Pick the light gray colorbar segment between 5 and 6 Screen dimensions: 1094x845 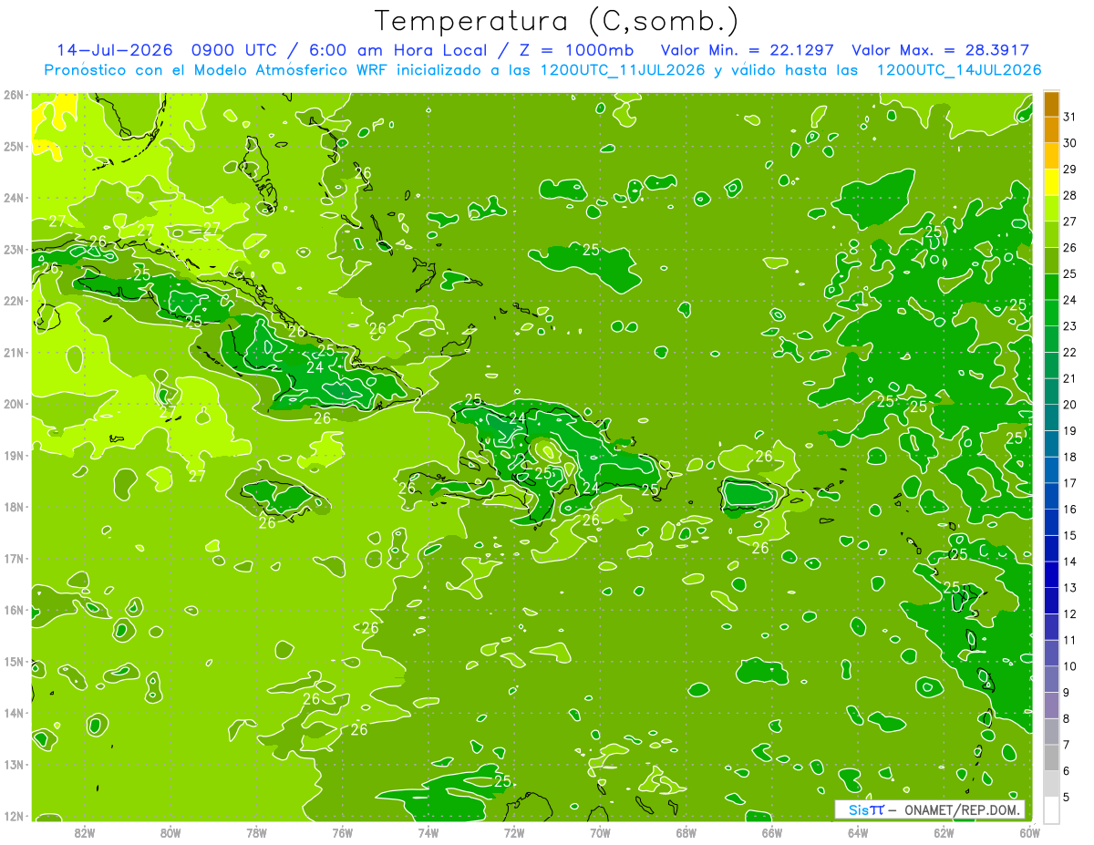click(x=1051, y=784)
